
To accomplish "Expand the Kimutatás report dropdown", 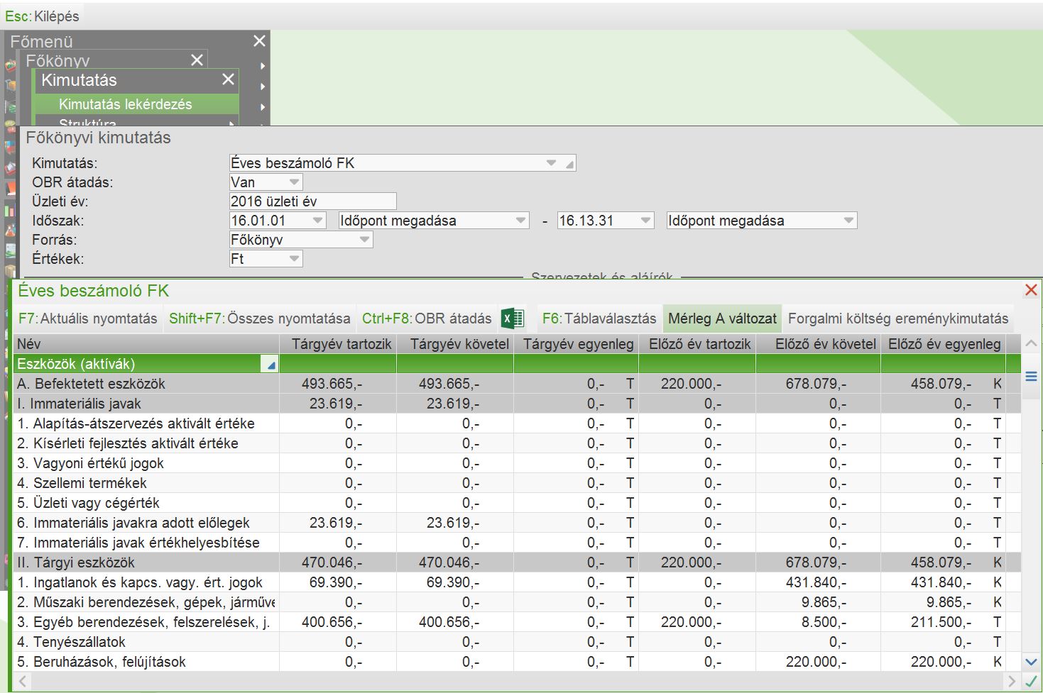I will click(551, 163).
